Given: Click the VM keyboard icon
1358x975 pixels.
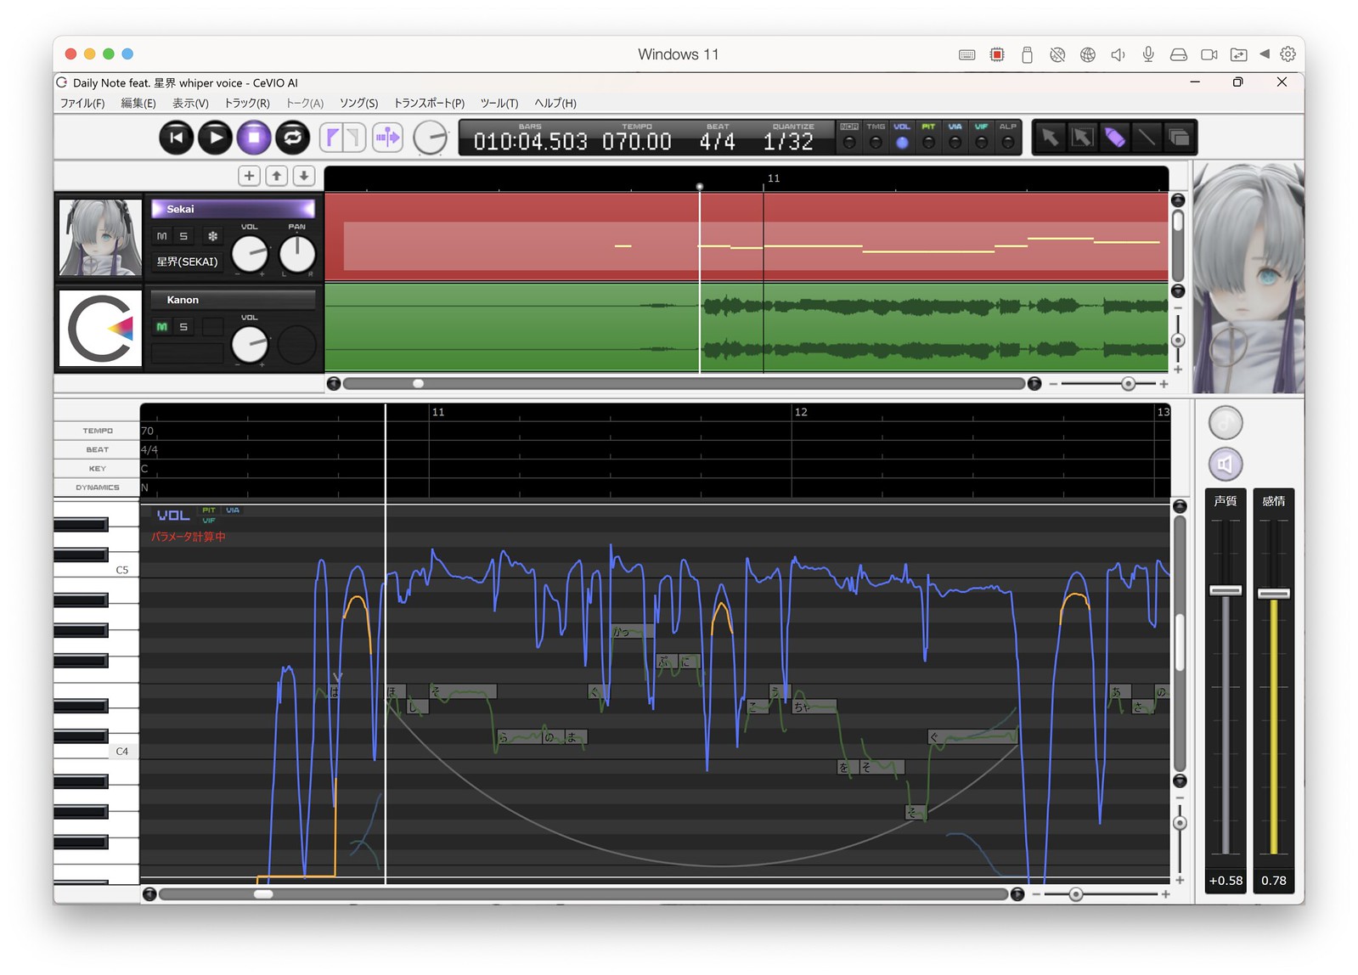Looking at the screenshot, I should tap(967, 54).
